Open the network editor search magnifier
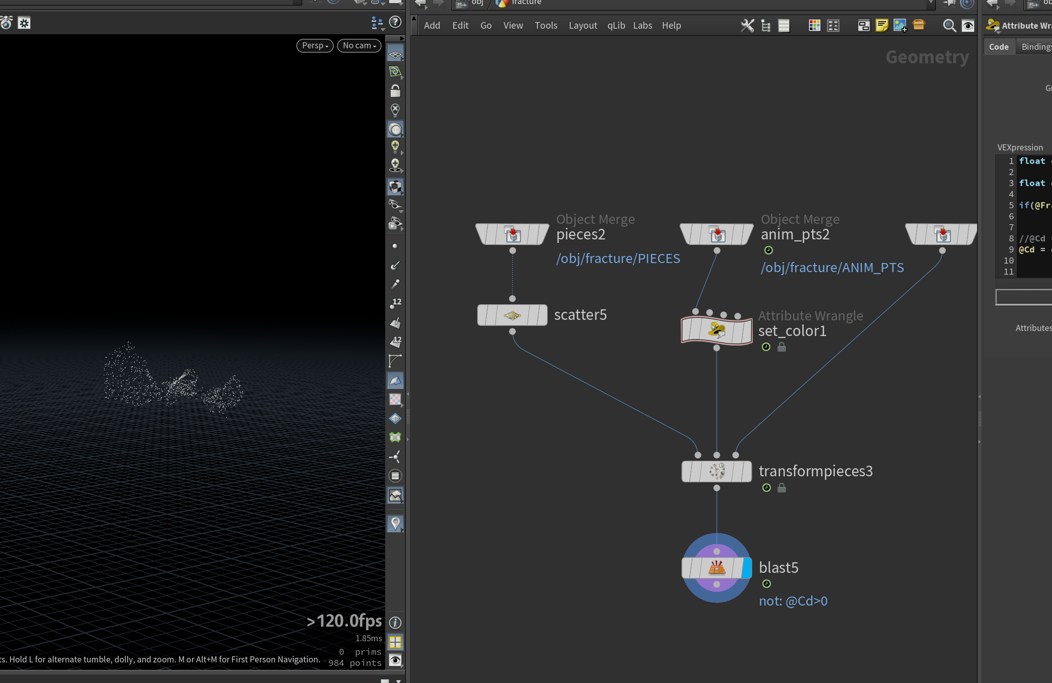 [x=949, y=26]
